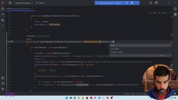Open the main hamburger menu

tap(10, 3)
